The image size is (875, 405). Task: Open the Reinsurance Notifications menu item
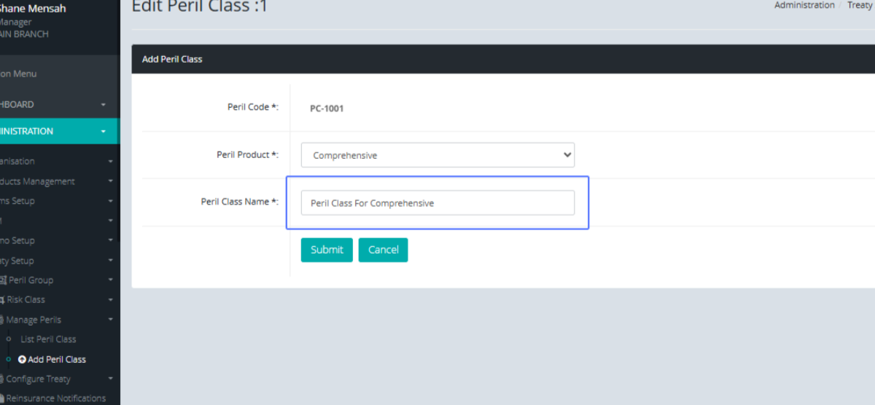(55, 398)
